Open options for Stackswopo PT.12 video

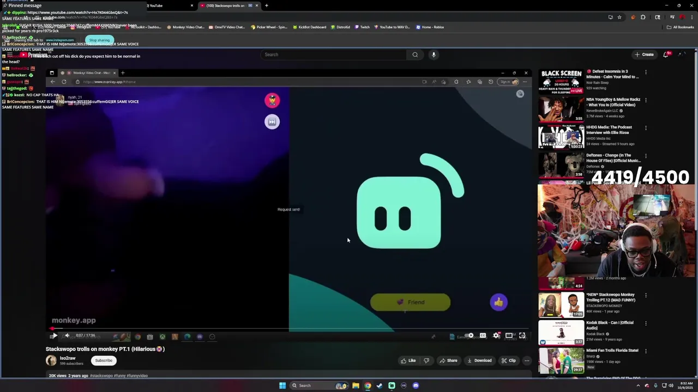tap(646, 295)
